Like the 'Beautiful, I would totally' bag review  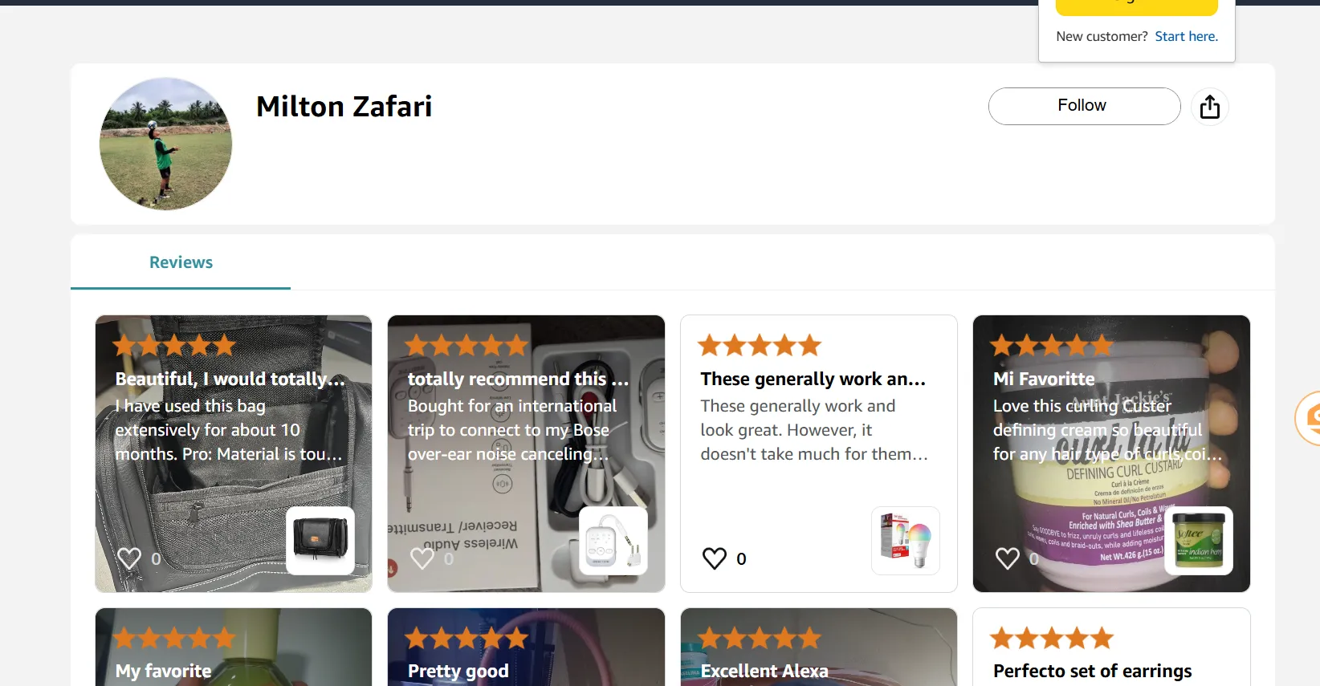[129, 558]
